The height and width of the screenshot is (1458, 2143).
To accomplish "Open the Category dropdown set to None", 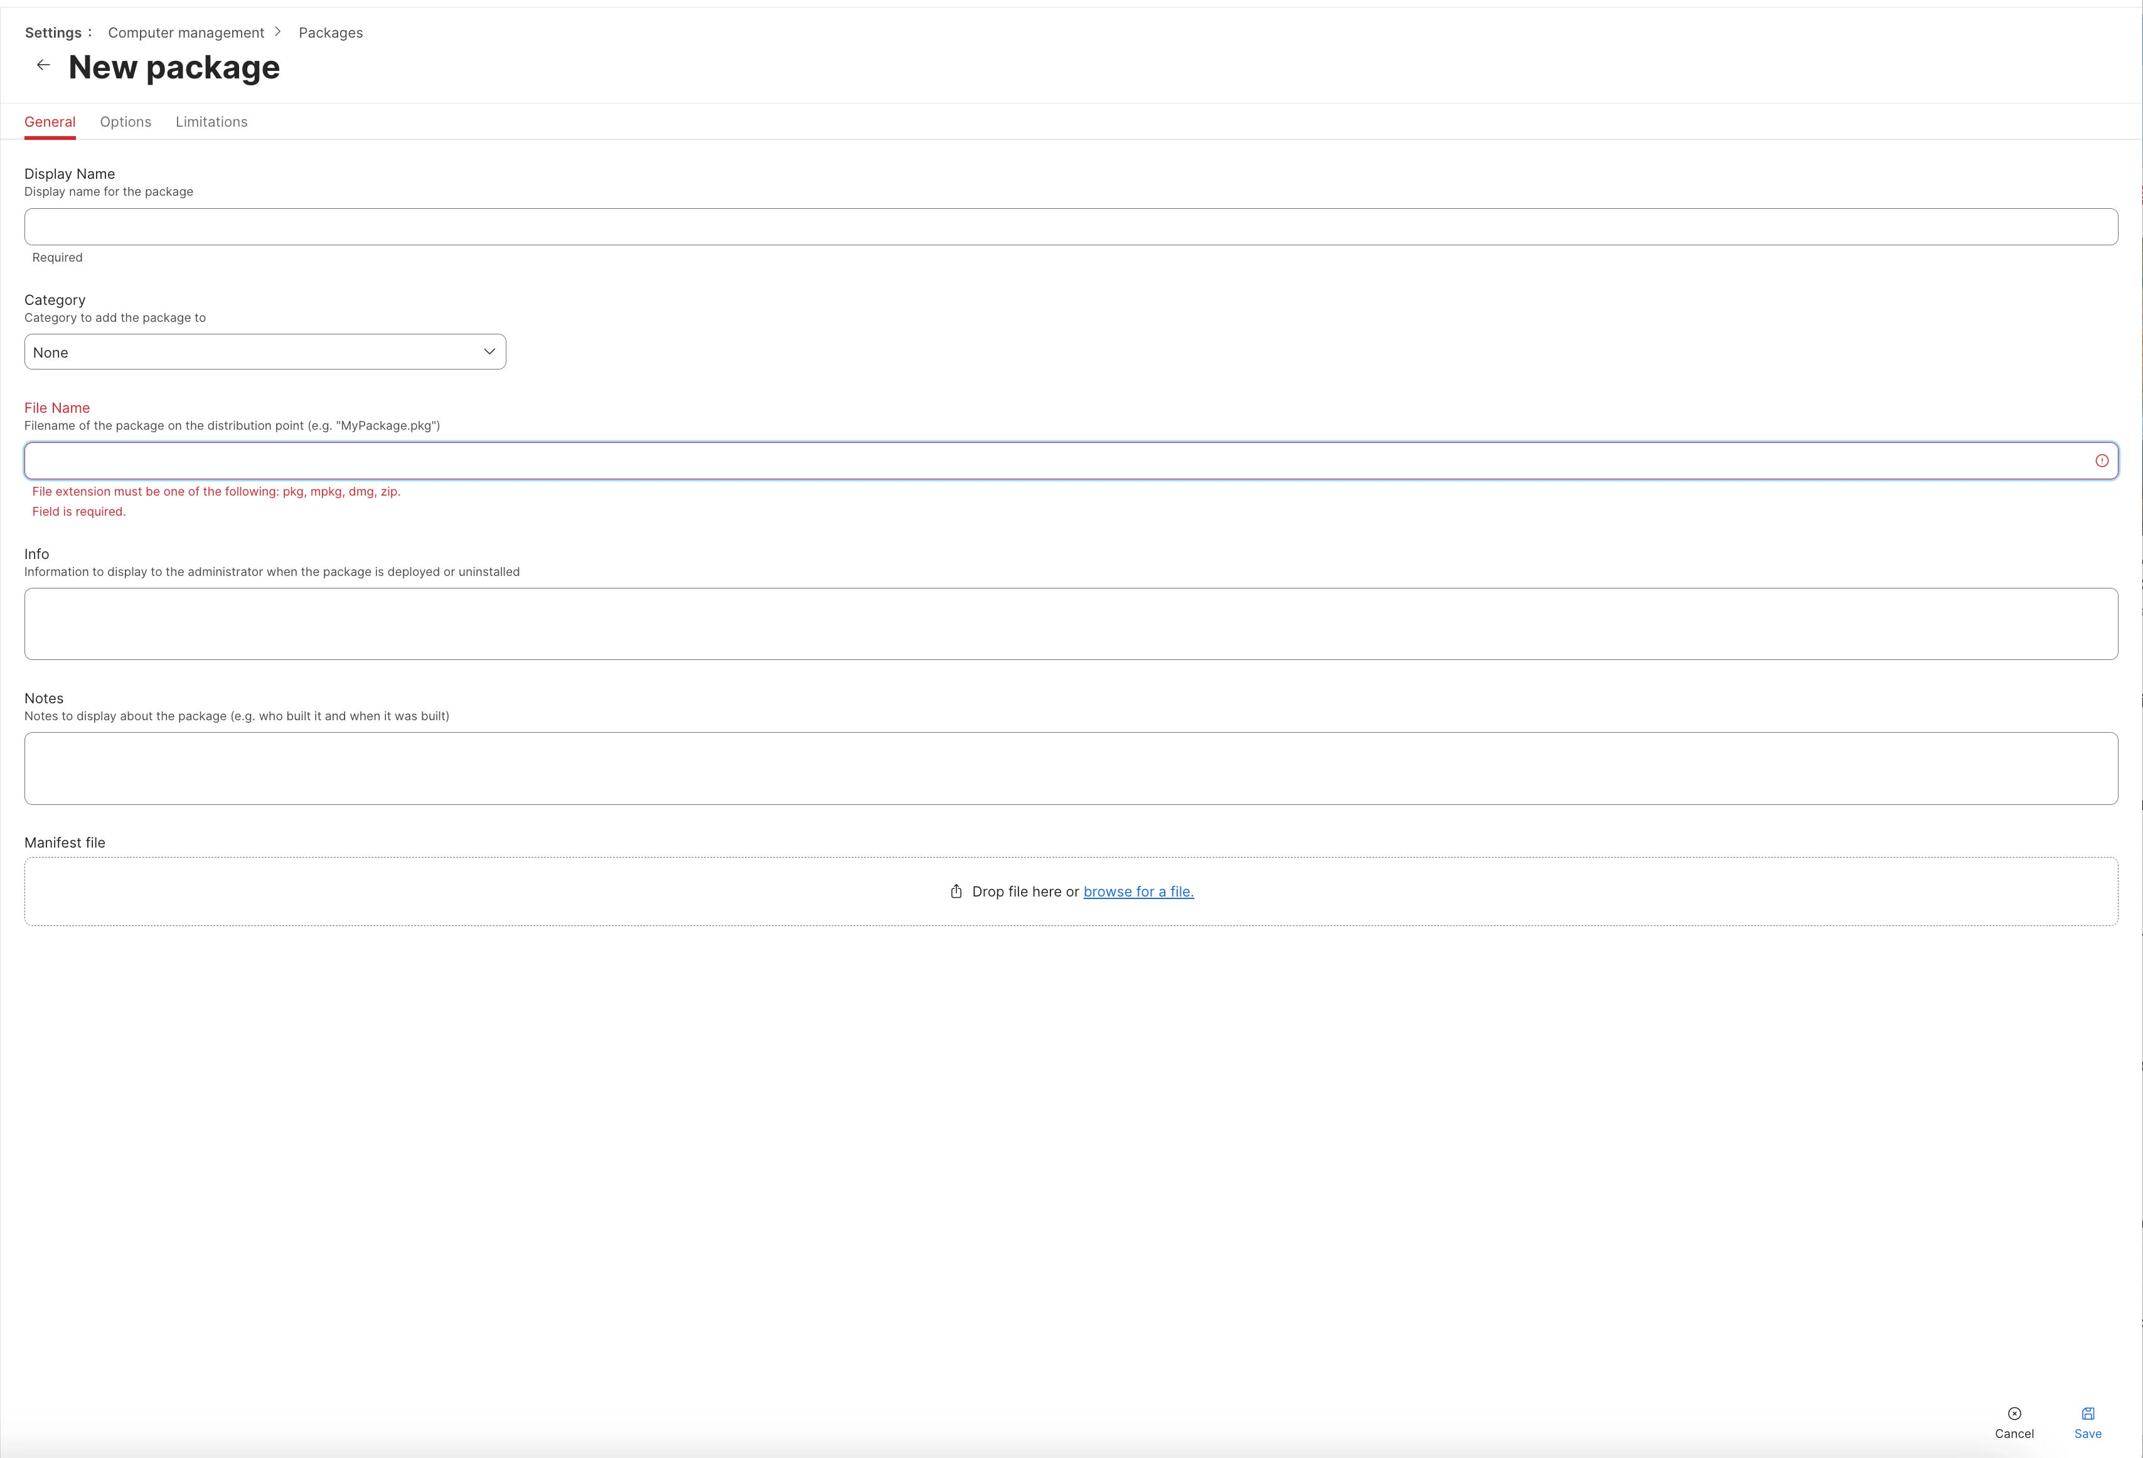I will point(265,352).
